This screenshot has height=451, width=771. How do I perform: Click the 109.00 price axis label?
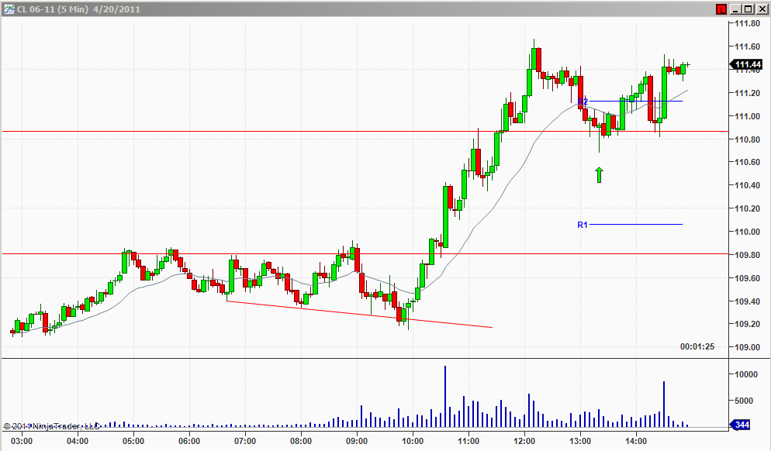(x=748, y=347)
